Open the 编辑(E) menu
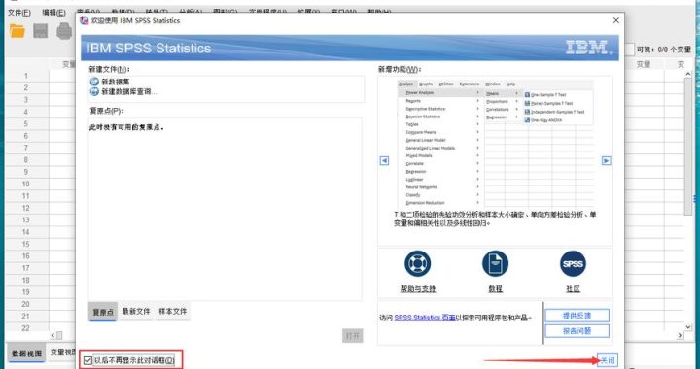The height and width of the screenshot is (369, 700). pyautogui.click(x=53, y=13)
